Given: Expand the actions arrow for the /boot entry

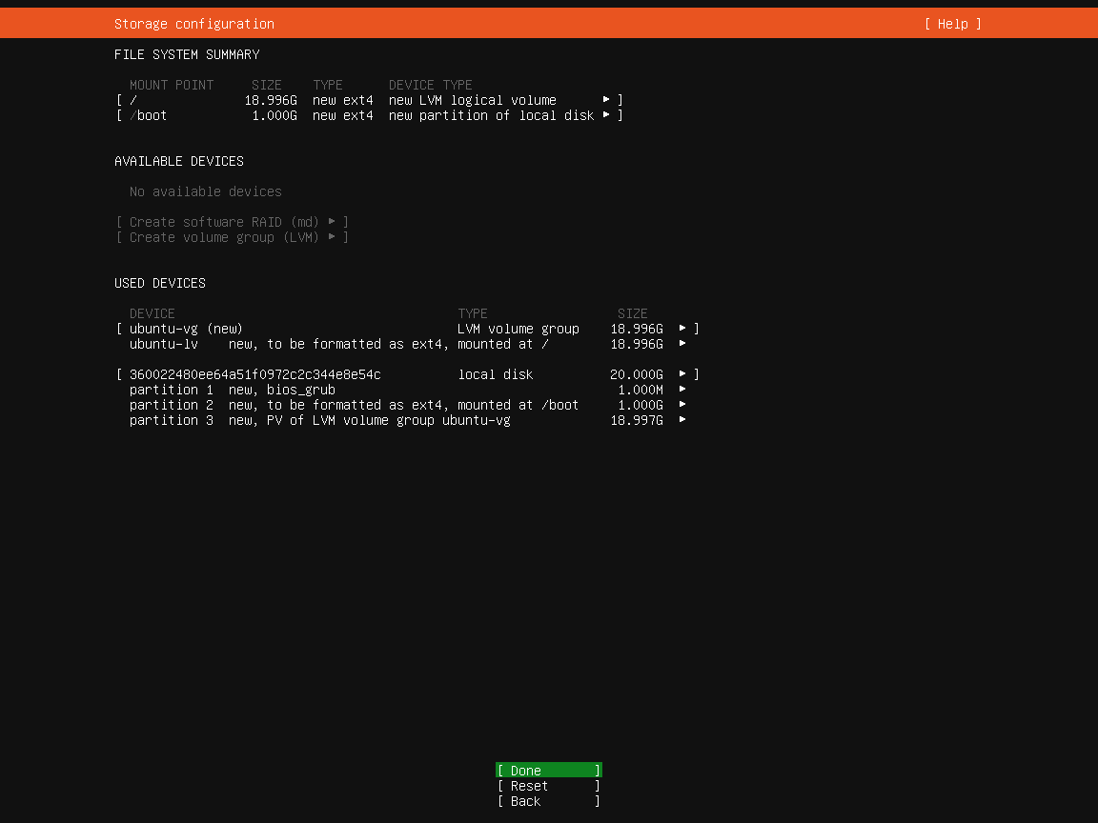Looking at the screenshot, I should click(x=607, y=115).
